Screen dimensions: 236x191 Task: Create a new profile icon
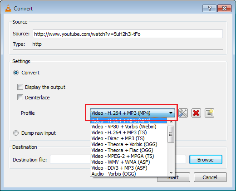pos(209,113)
